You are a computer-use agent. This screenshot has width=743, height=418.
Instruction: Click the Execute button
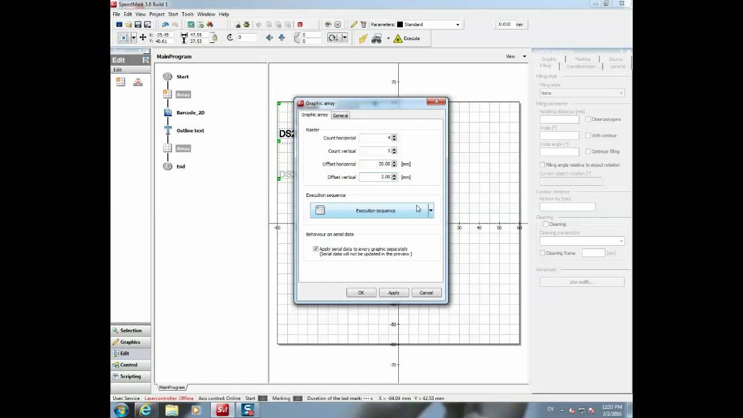(407, 38)
